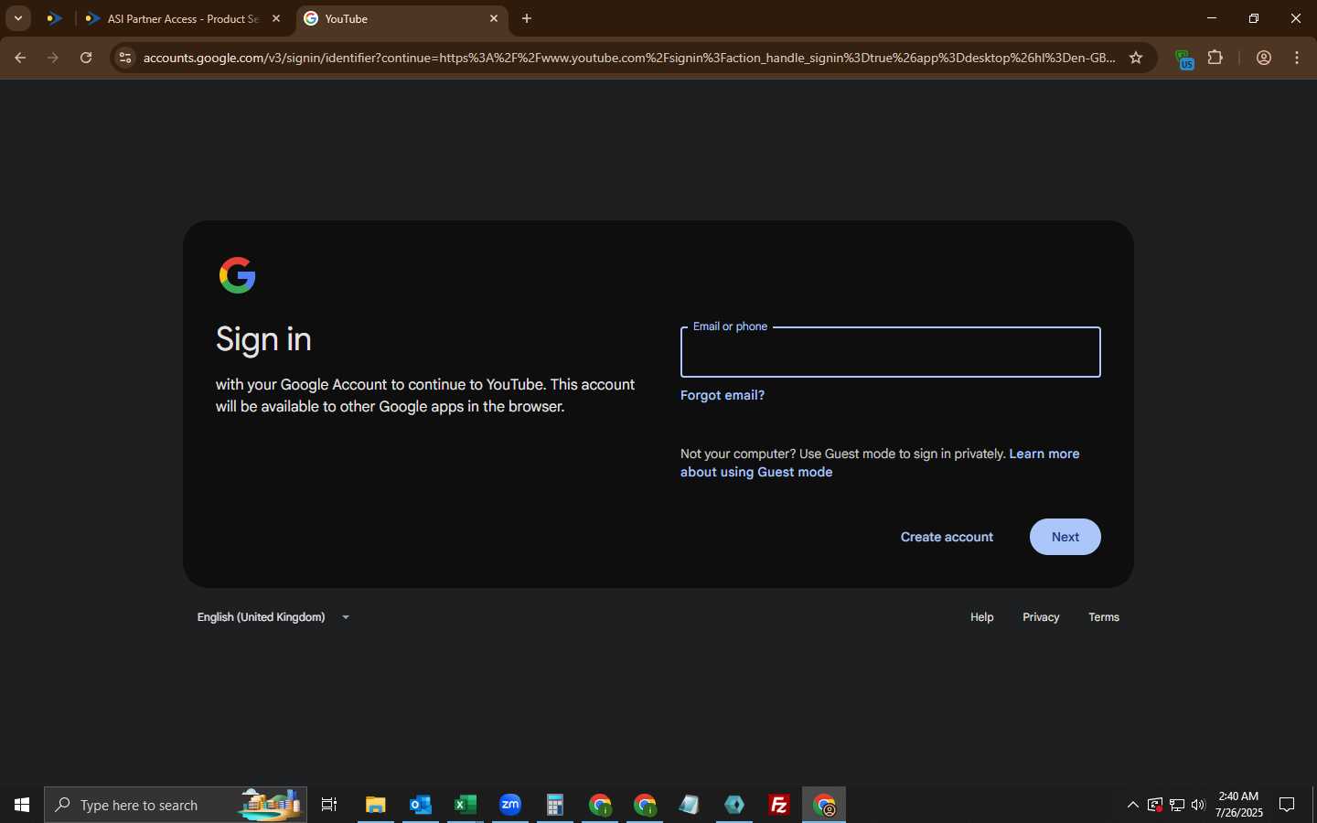
Task: Click the Email or phone input field
Action: coord(890,352)
